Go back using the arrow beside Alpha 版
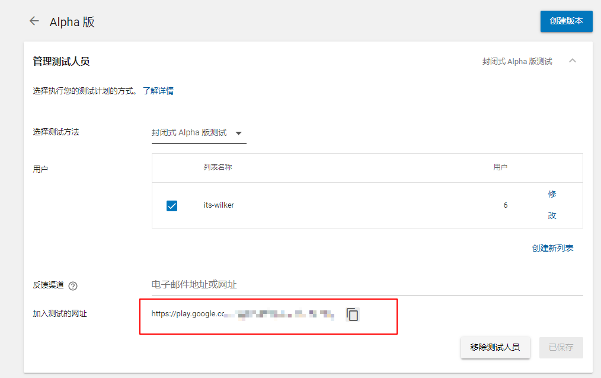This screenshot has height=378, width=601. [34, 21]
